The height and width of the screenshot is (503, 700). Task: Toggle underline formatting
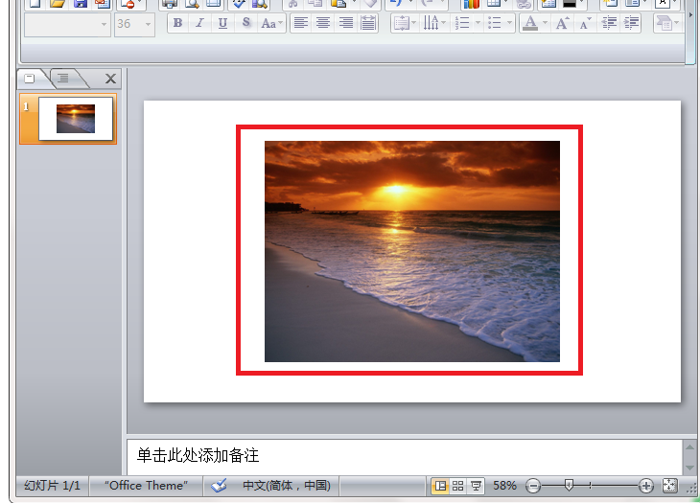click(222, 23)
